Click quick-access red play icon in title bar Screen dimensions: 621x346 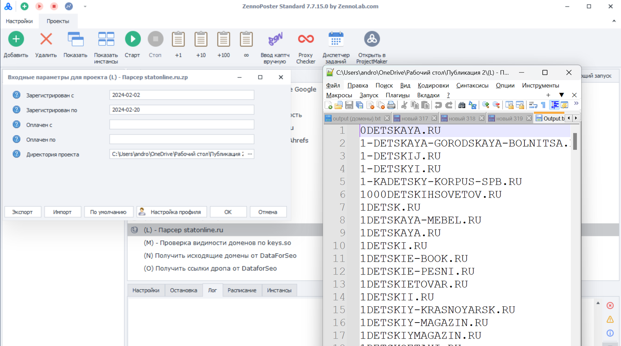pyautogui.click(x=39, y=6)
